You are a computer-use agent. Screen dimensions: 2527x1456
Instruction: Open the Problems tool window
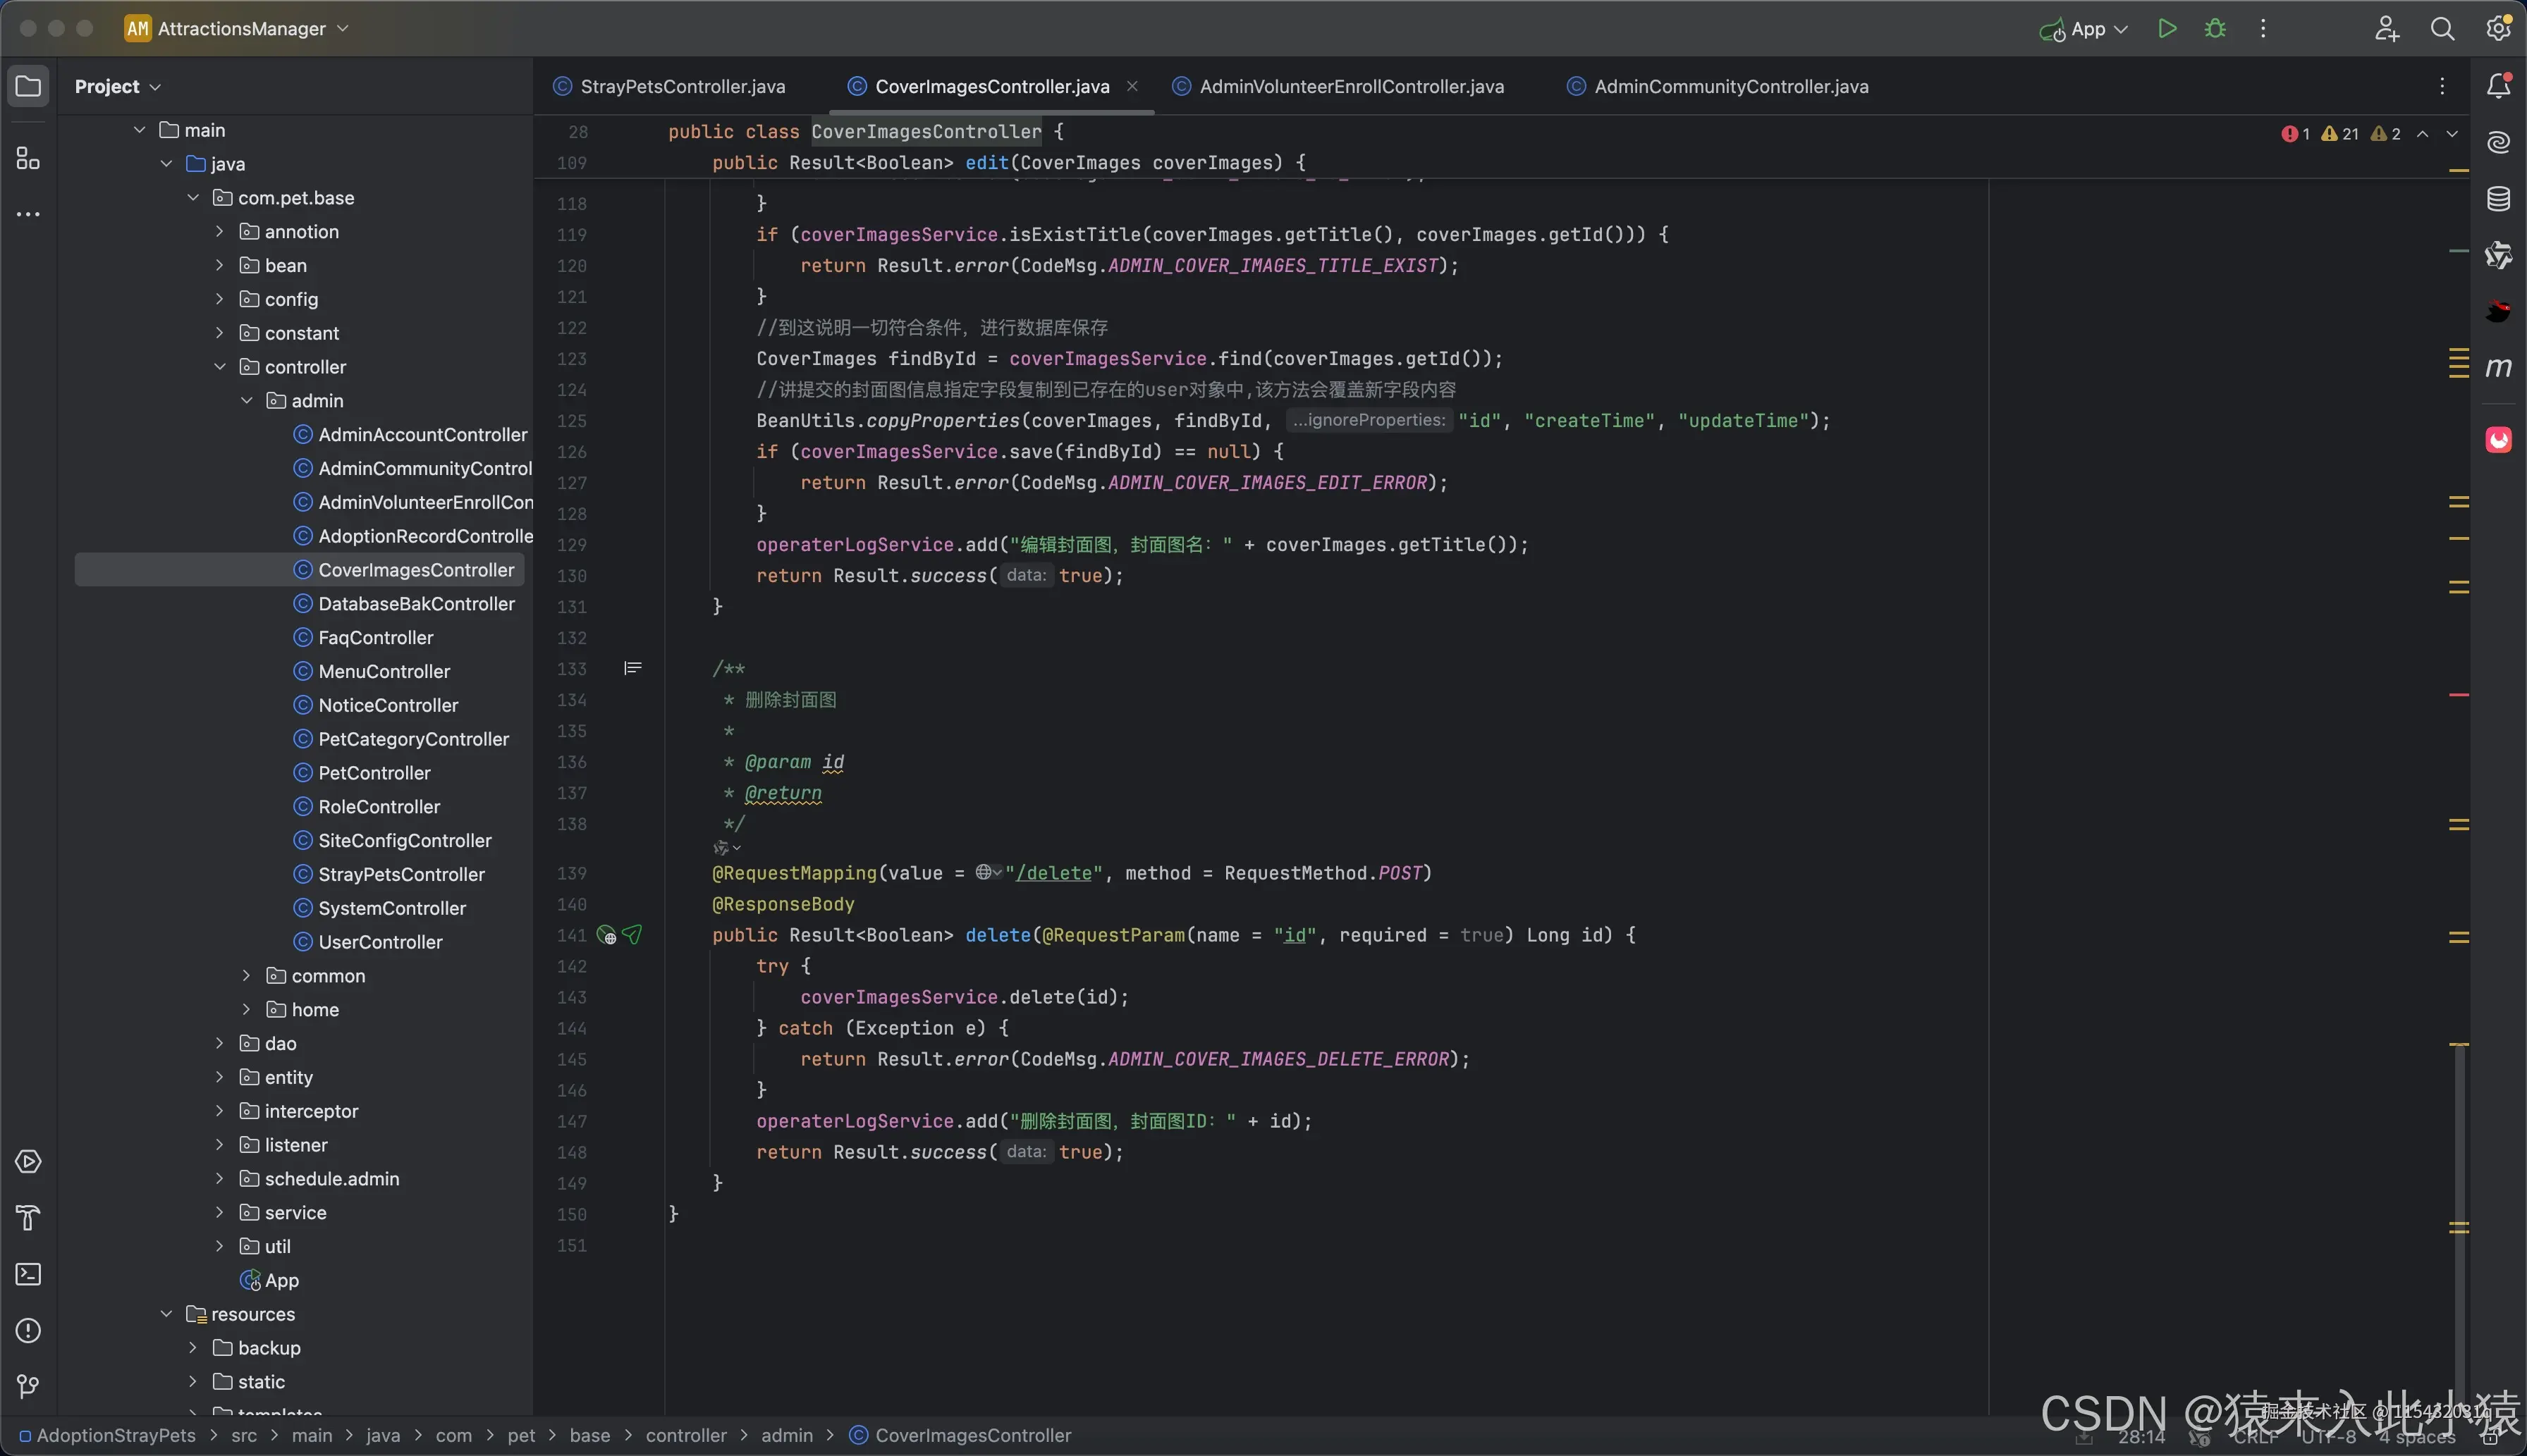(28, 1330)
